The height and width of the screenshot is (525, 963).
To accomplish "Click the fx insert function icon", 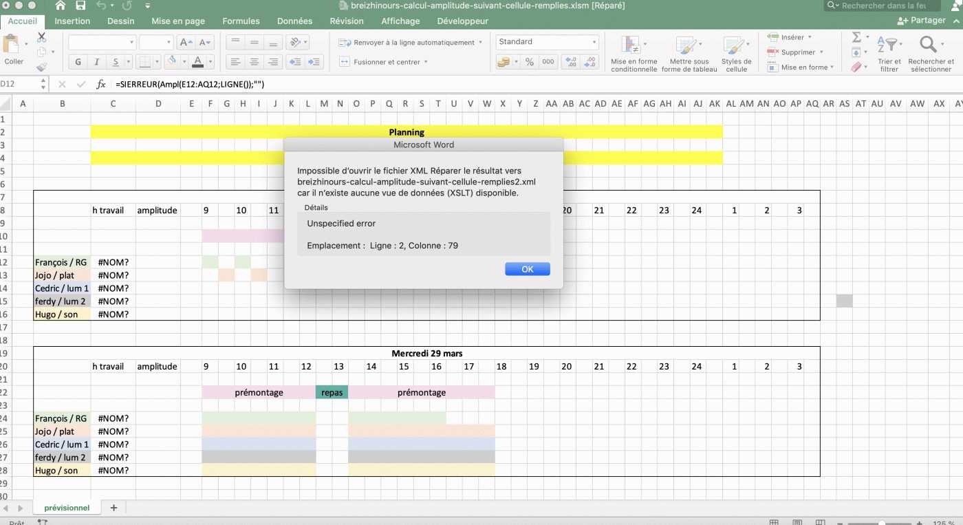I will (100, 84).
